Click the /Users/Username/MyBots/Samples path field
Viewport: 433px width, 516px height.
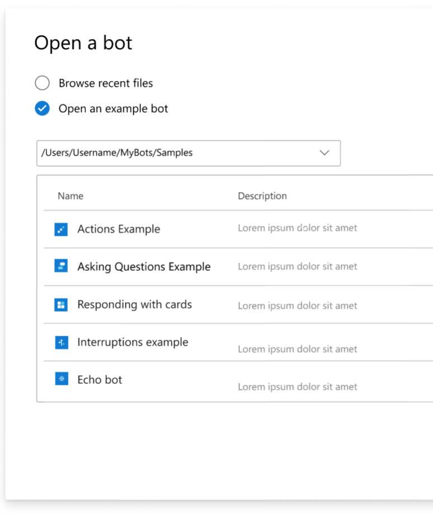[x=189, y=154]
